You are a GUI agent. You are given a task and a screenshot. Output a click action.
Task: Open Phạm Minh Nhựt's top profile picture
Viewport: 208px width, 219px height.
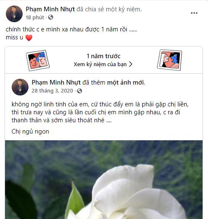click(14, 14)
